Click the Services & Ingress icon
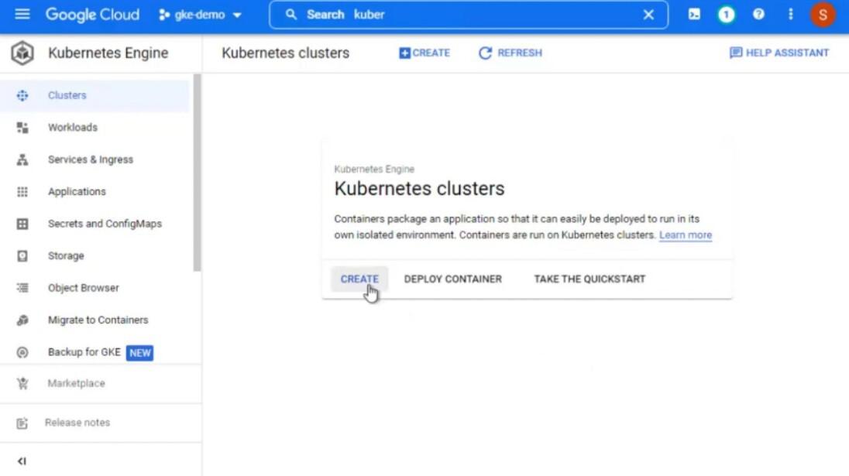The image size is (849, 476). tap(22, 159)
